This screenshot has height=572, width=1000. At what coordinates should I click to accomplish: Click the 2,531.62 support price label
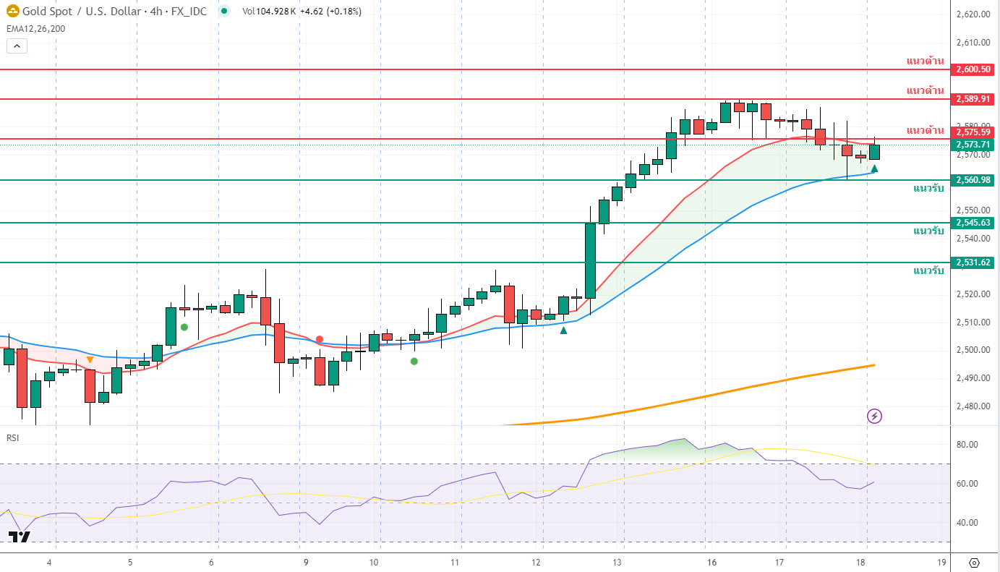tap(973, 262)
